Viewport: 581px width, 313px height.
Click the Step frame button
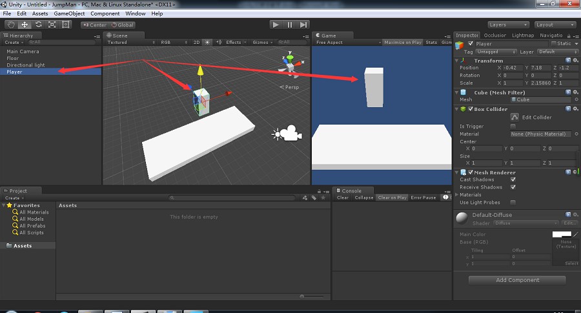303,25
